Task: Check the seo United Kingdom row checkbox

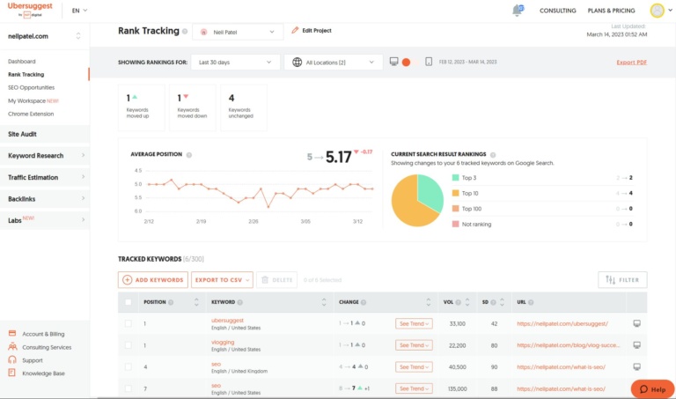Action: (128, 366)
